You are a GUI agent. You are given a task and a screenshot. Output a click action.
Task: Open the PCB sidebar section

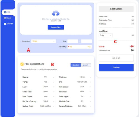point(7,12)
